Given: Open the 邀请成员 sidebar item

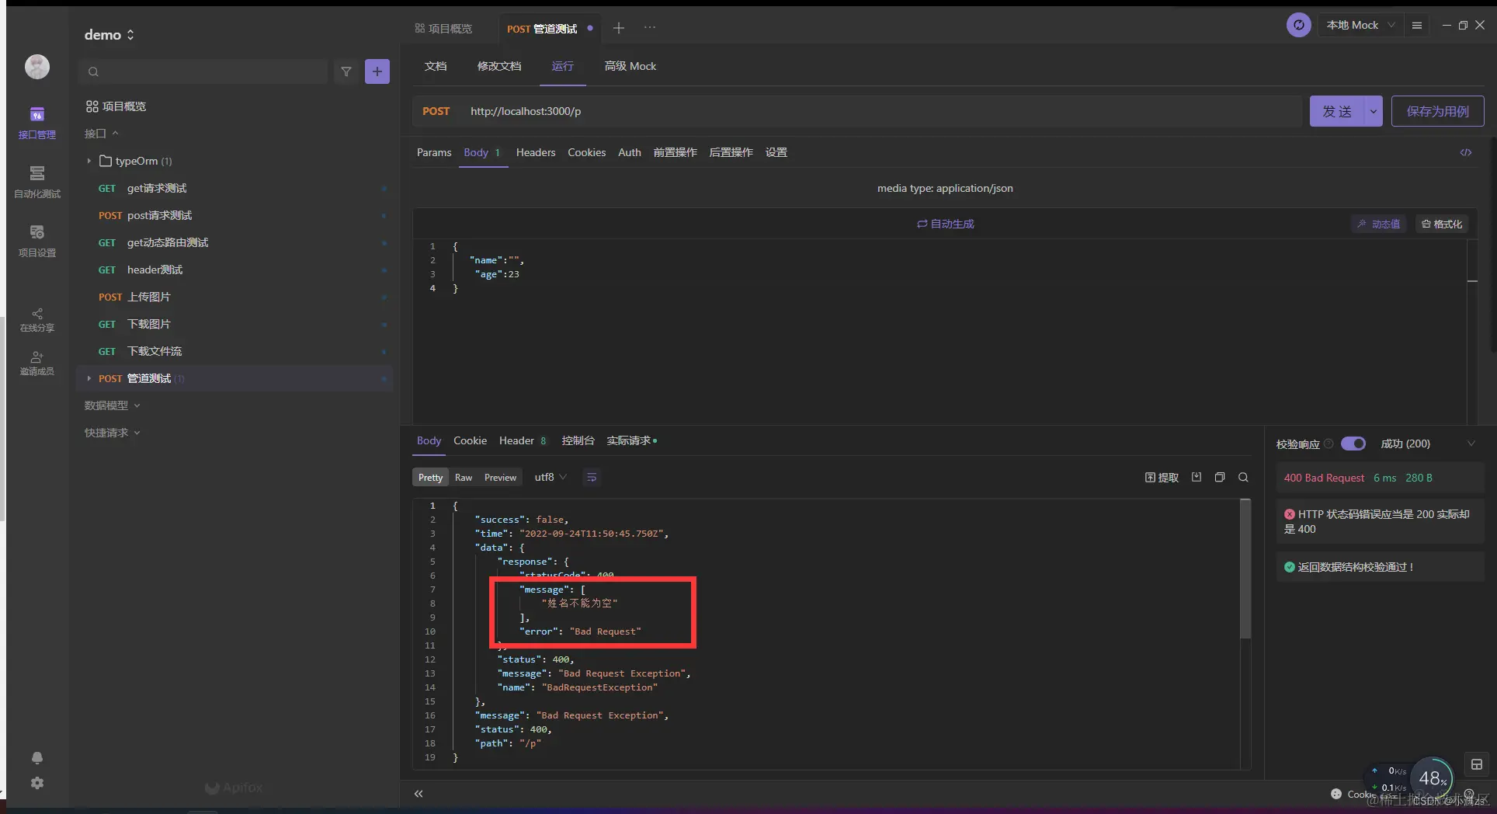Looking at the screenshot, I should [36, 364].
